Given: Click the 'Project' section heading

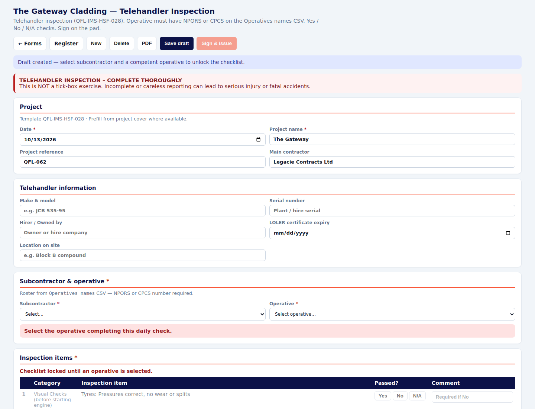Looking at the screenshot, I should point(31,107).
